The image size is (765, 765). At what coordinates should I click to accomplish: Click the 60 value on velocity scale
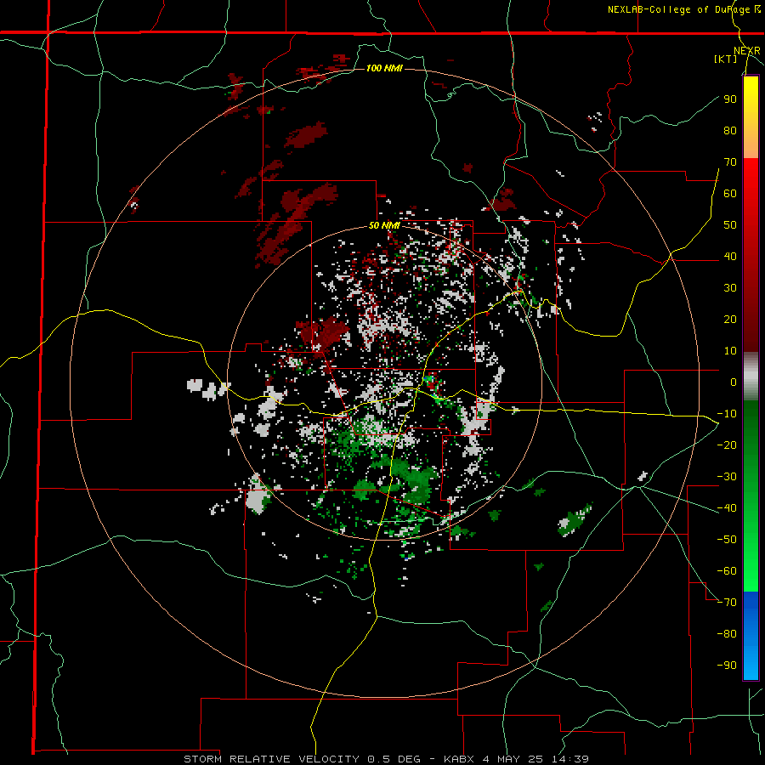pyautogui.click(x=730, y=193)
